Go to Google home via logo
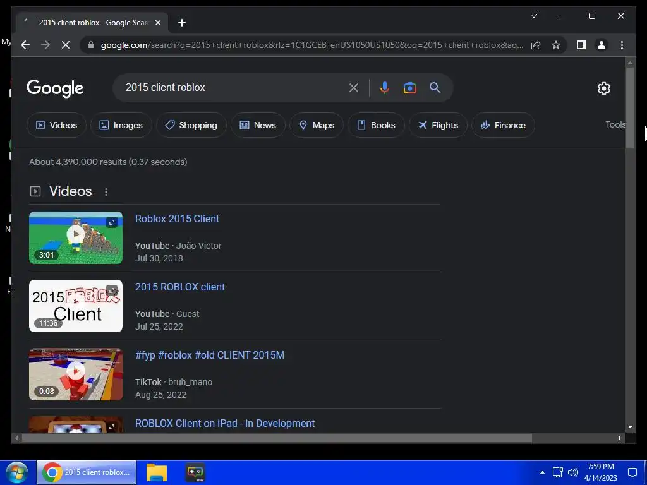647x485 pixels. [55, 88]
